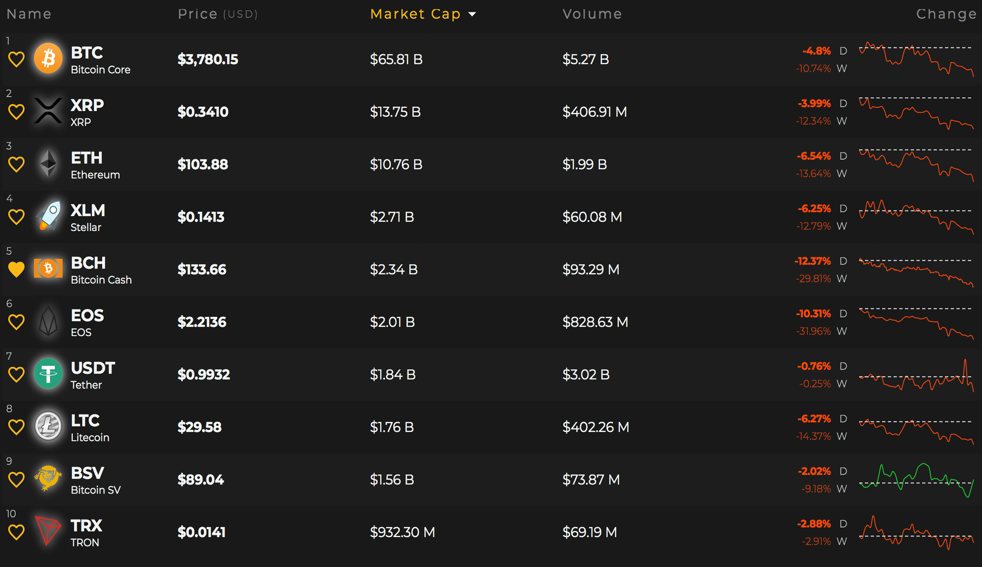Favorite BTC with the heart icon

click(x=16, y=59)
